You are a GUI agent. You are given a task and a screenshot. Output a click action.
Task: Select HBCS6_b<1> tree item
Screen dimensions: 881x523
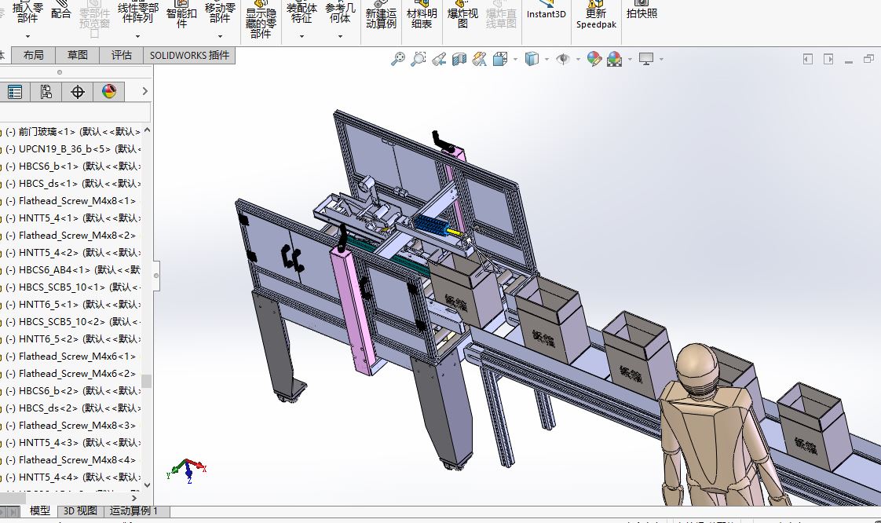pyautogui.click(x=71, y=166)
